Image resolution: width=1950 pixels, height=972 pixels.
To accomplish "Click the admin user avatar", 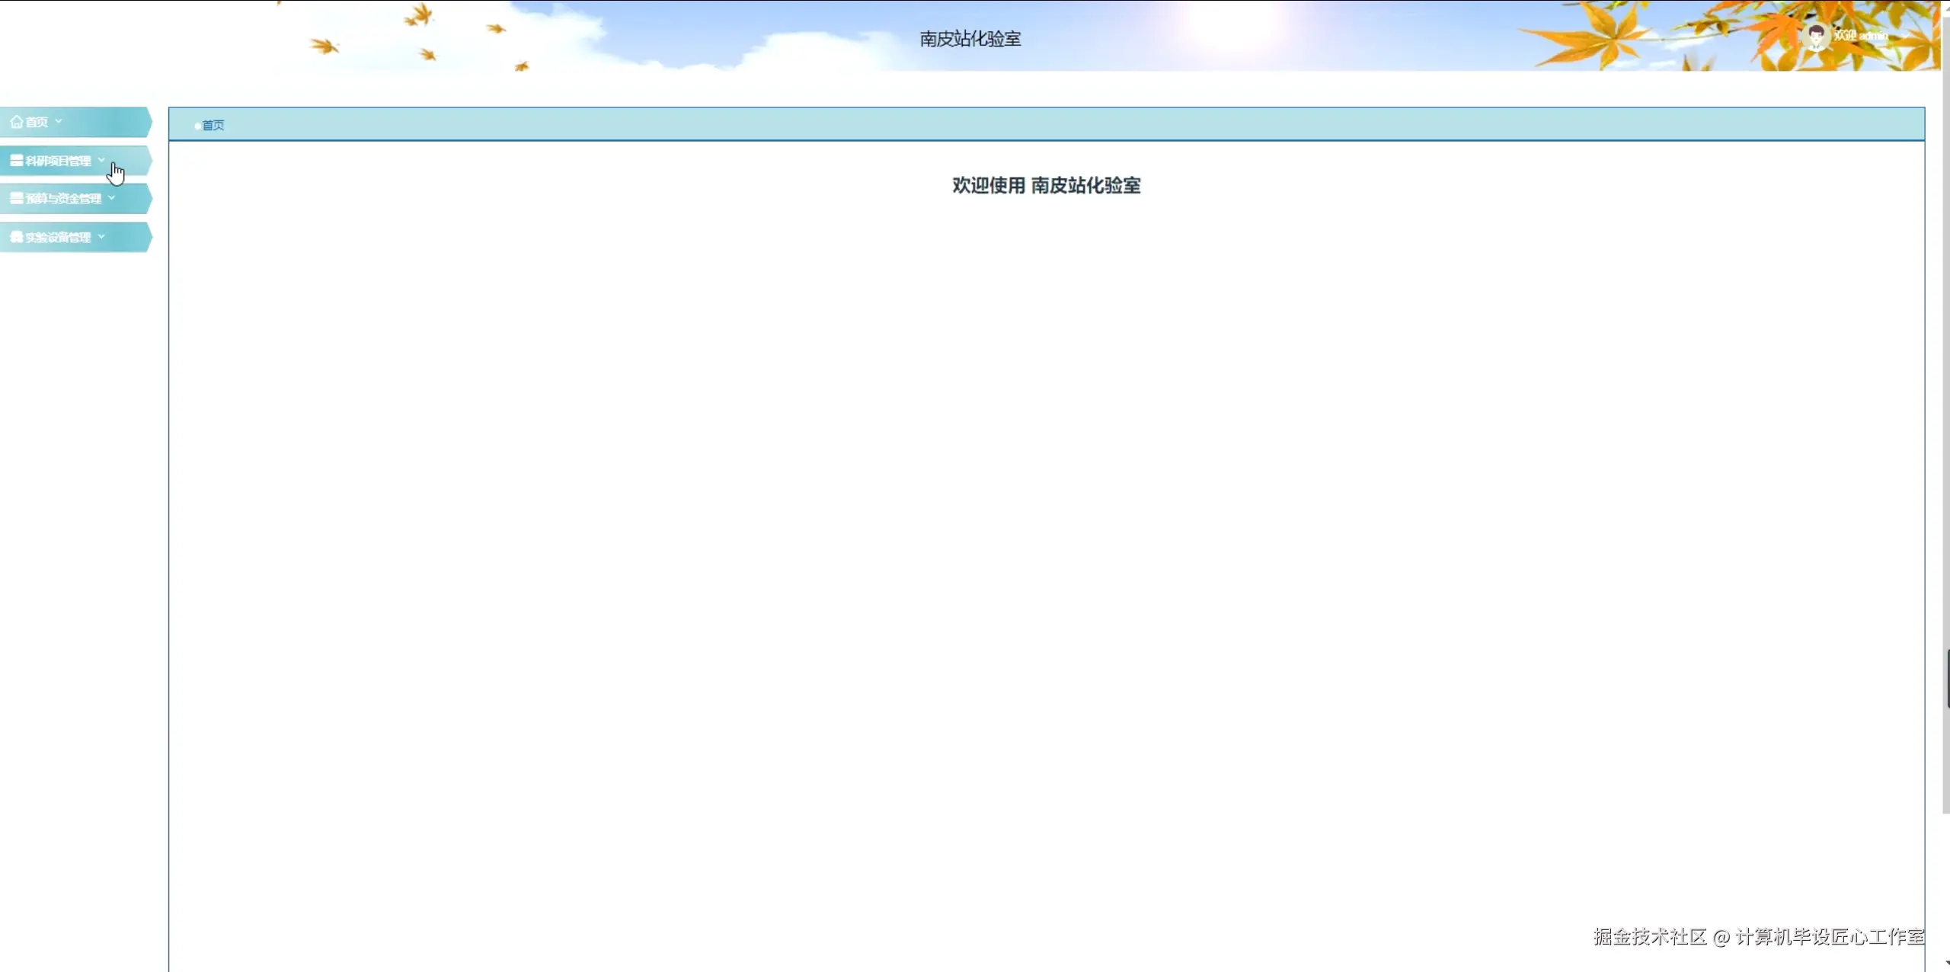I will tap(1816, 36).
